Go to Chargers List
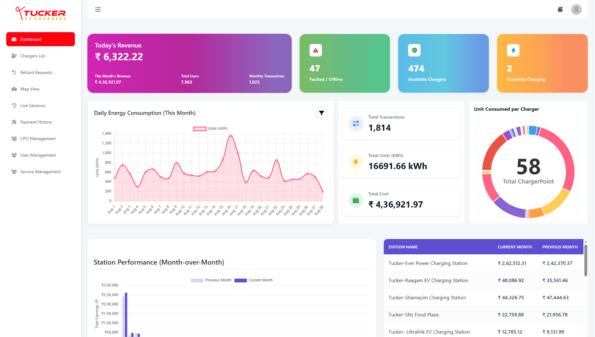 [x=41, y=56]
